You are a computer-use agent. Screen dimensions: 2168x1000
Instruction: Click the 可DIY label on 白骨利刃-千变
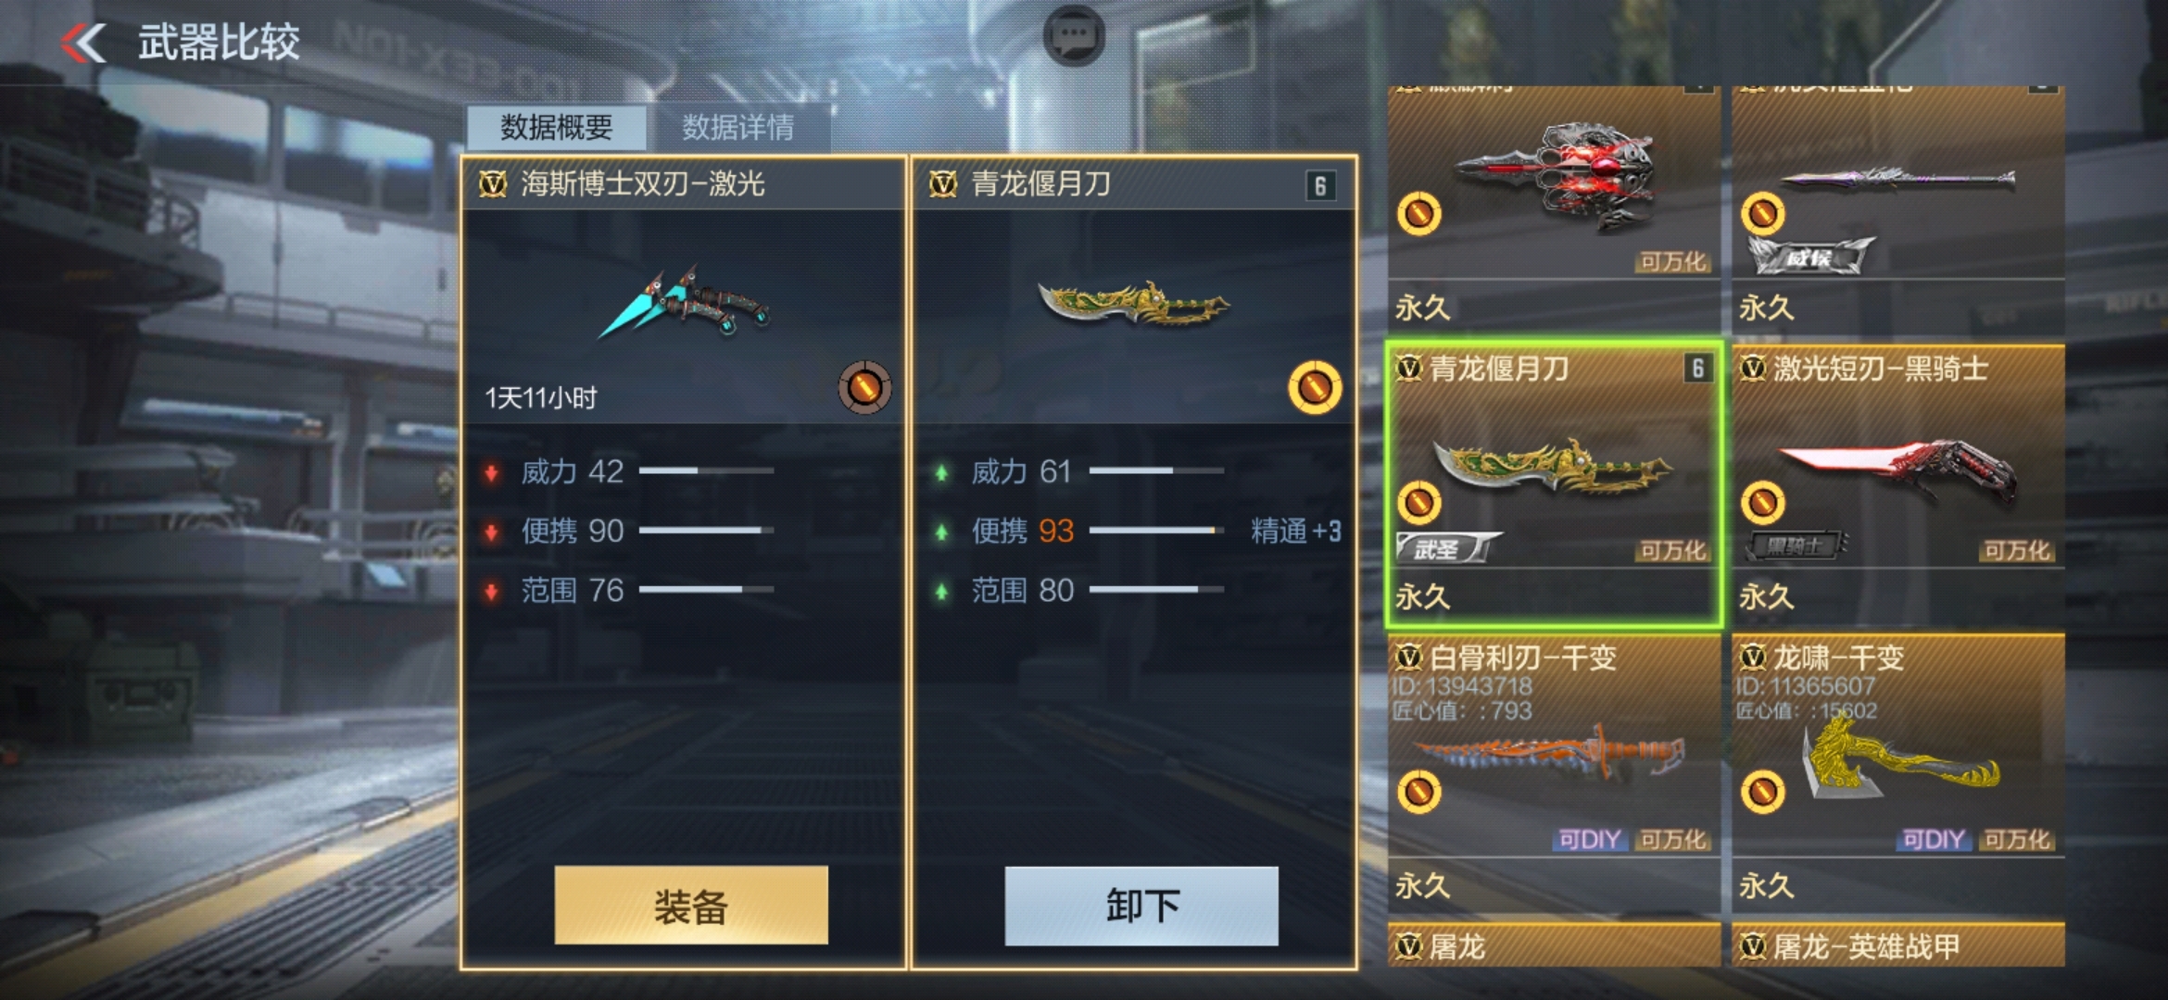1589,839
